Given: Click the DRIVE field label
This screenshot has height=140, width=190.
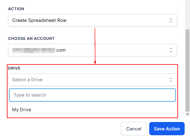Looking at the screenshot, I should [14, 68].
